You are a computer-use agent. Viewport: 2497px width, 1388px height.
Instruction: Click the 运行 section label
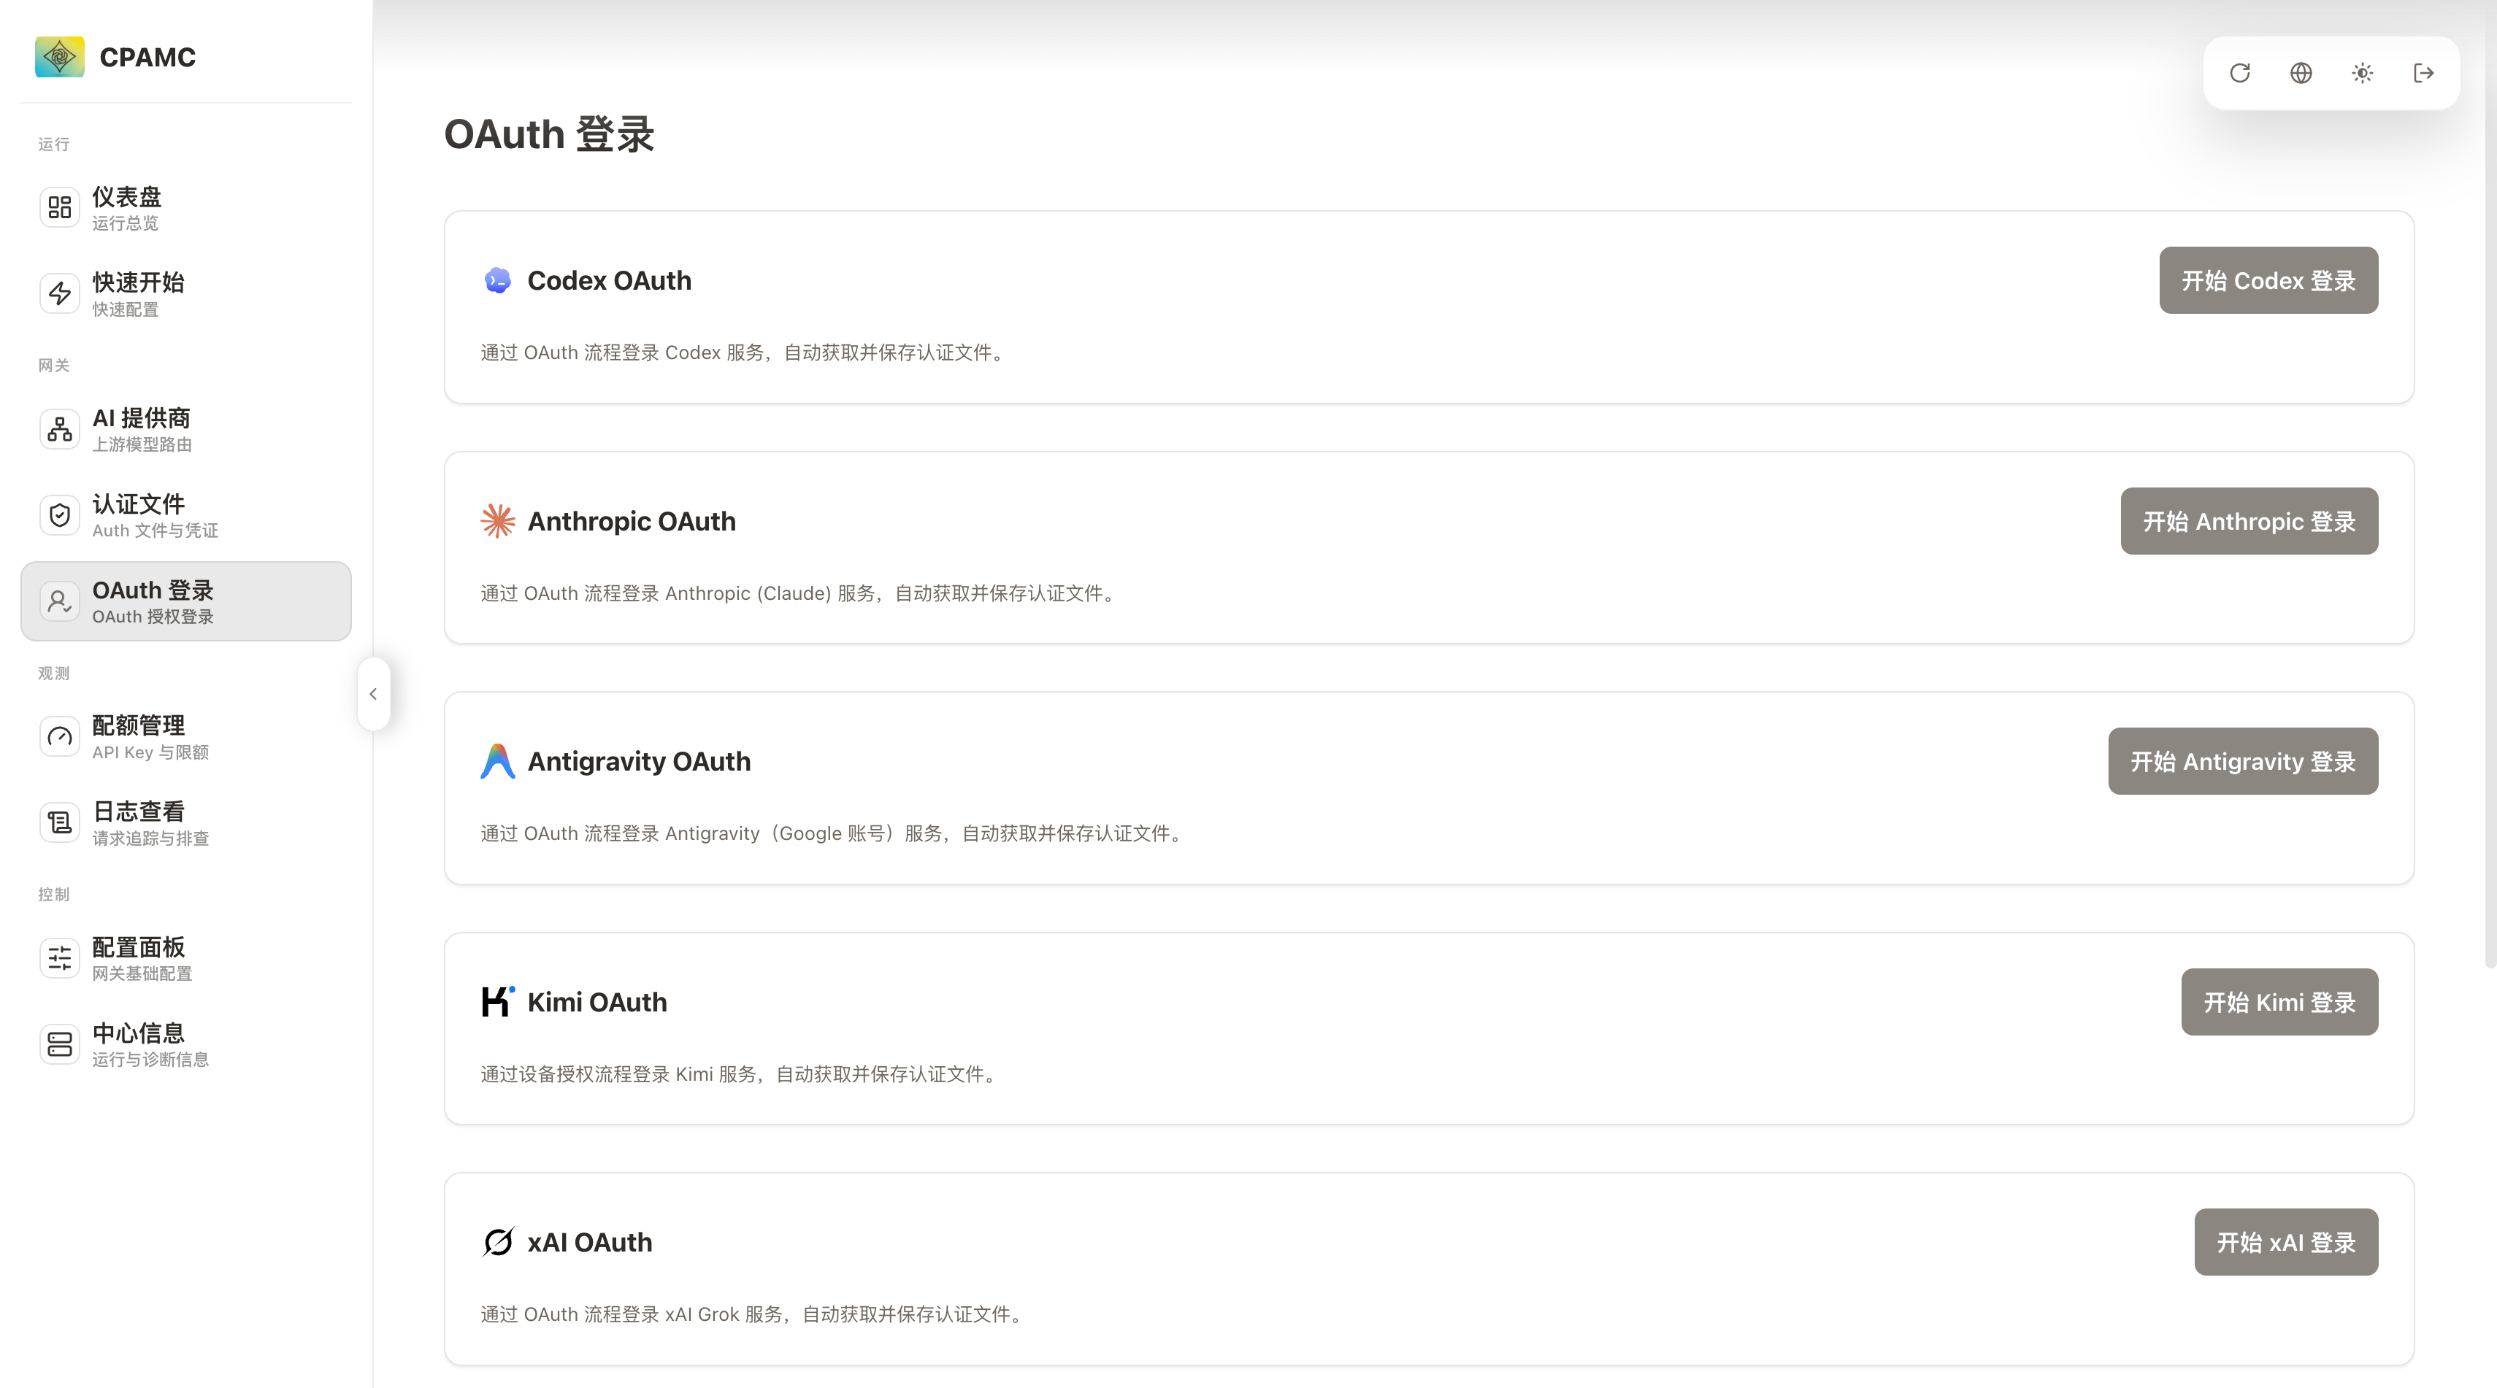point(53,144)
